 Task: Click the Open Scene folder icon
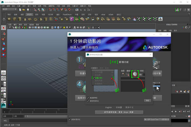click(x=24, y=10)
